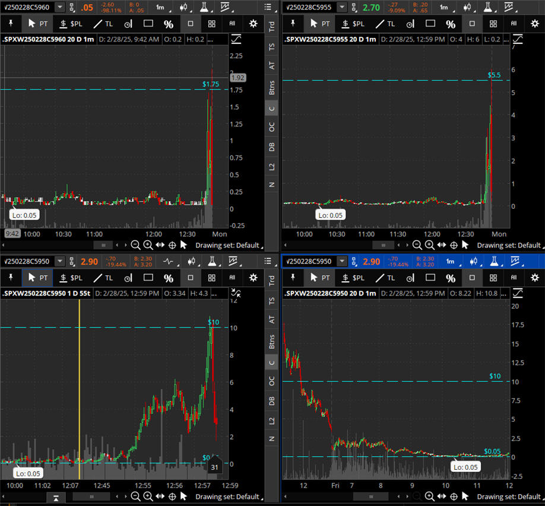Open chart style menu in 5960 panel header

coord(183,7)
